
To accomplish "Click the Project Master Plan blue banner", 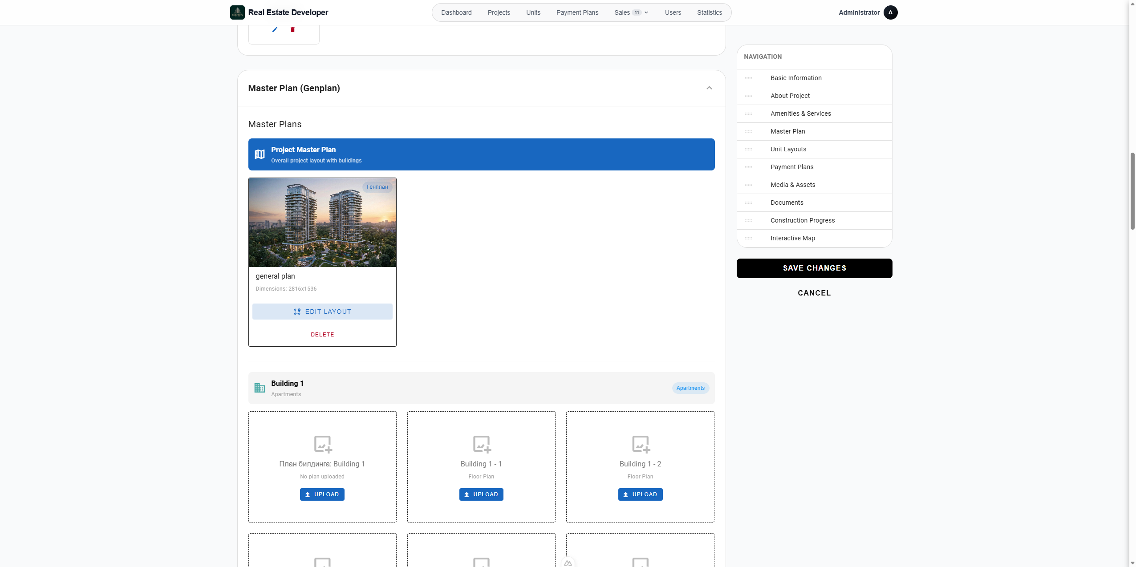I will [x=481, y=154].
